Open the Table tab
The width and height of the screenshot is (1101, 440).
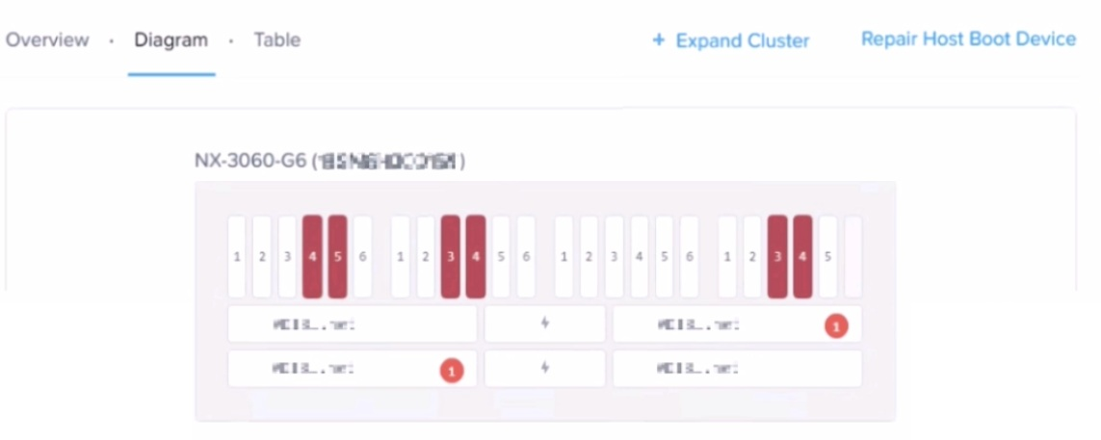[277, 40]
